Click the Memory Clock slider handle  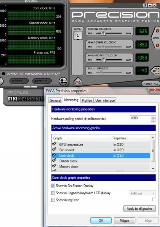click(103, 60)
